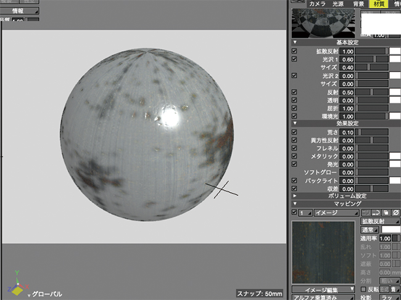Expand the ボリューム設定 section
Viewport: 401px width, 300px height.
click(295, 196)
